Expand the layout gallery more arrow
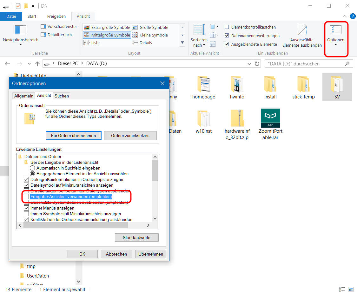The width and height of the screenshot is (357, 294). (182, 43)
